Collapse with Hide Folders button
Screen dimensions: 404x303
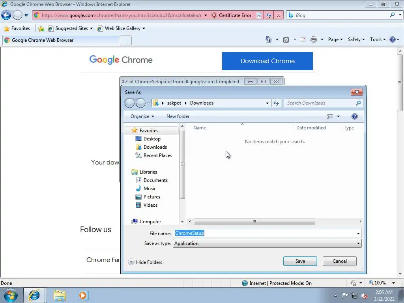click(145, 262)
